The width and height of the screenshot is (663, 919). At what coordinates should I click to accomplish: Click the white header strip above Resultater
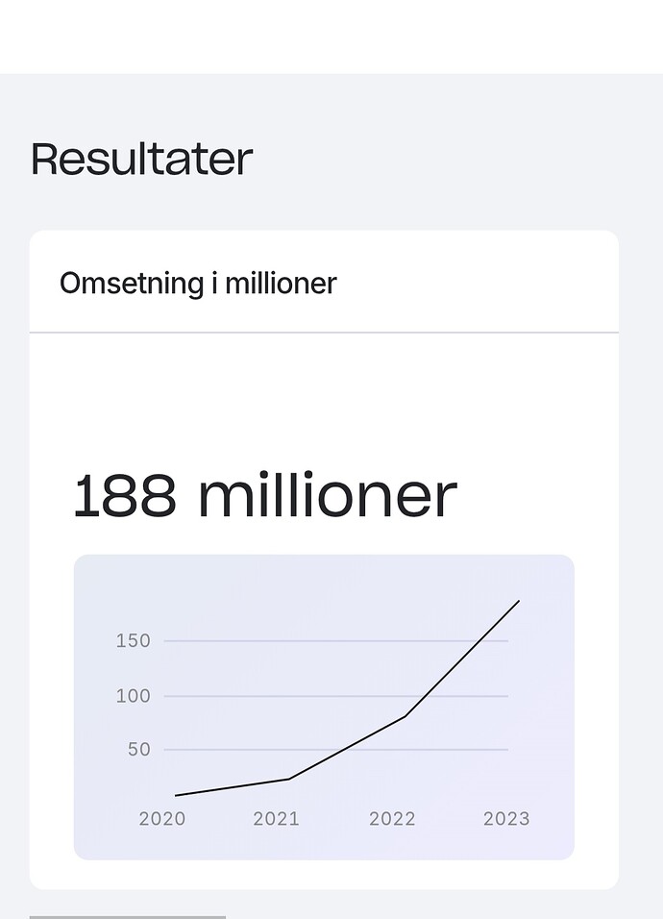(x=331, y=37)
